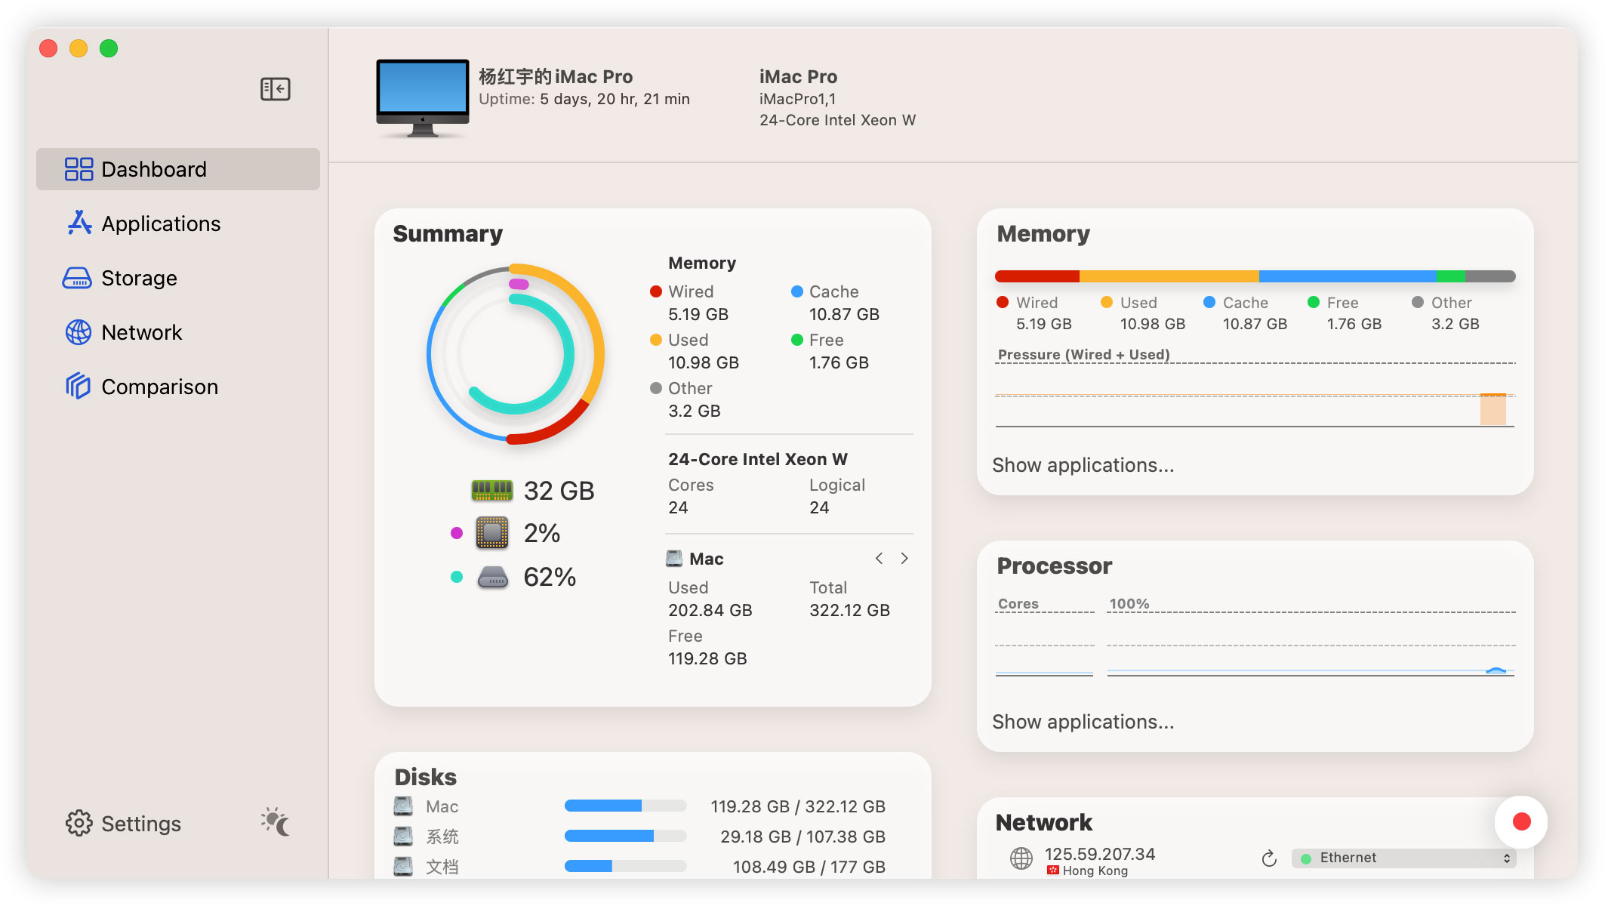
Task: Click the magenta CPU indicator dot
Action: (457, 533)
